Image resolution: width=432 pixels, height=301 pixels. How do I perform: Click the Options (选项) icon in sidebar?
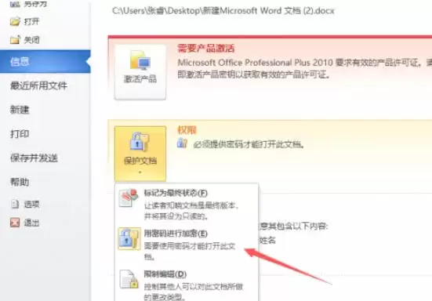click(15, 204)
